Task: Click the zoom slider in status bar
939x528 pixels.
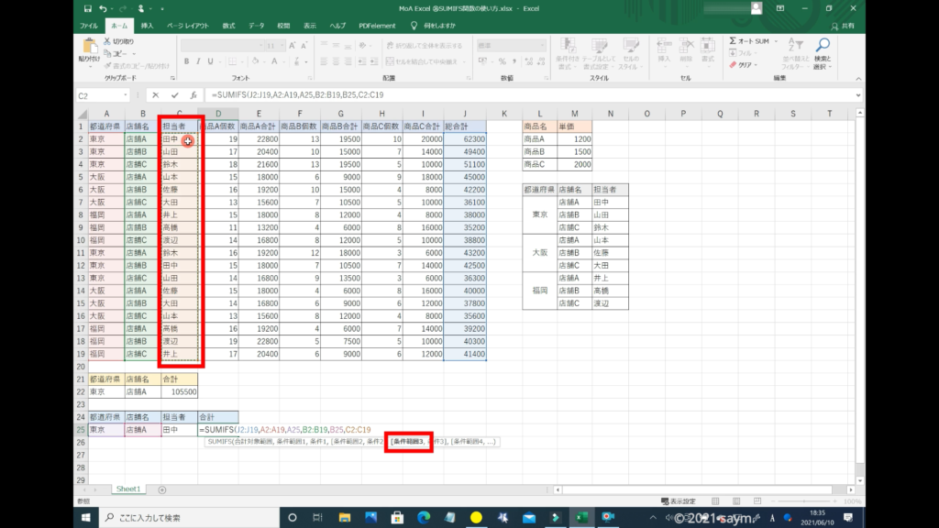Action: (804, 501)
